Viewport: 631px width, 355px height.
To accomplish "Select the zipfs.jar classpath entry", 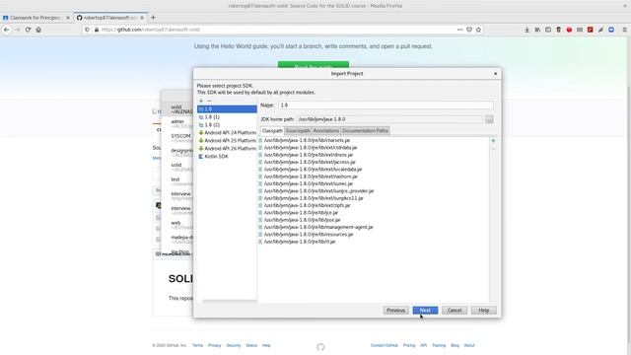I will [x=307, y=206].
